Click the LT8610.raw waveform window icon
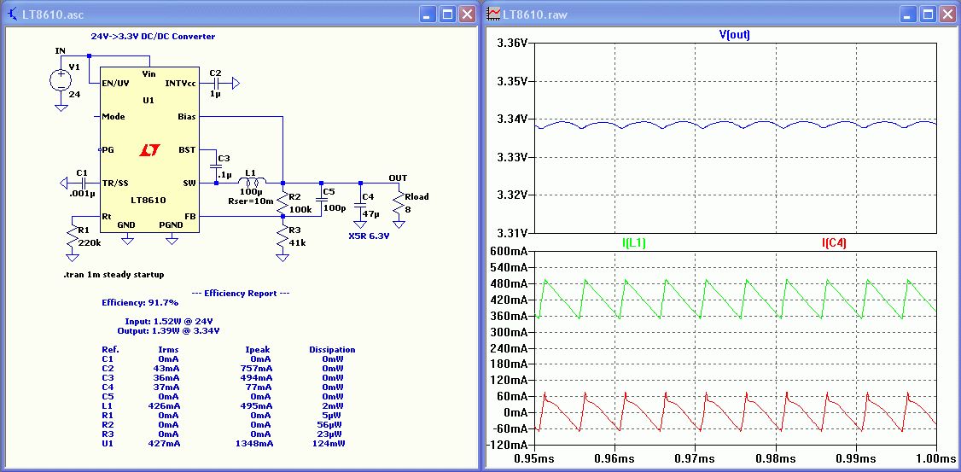 coord(493,15)
